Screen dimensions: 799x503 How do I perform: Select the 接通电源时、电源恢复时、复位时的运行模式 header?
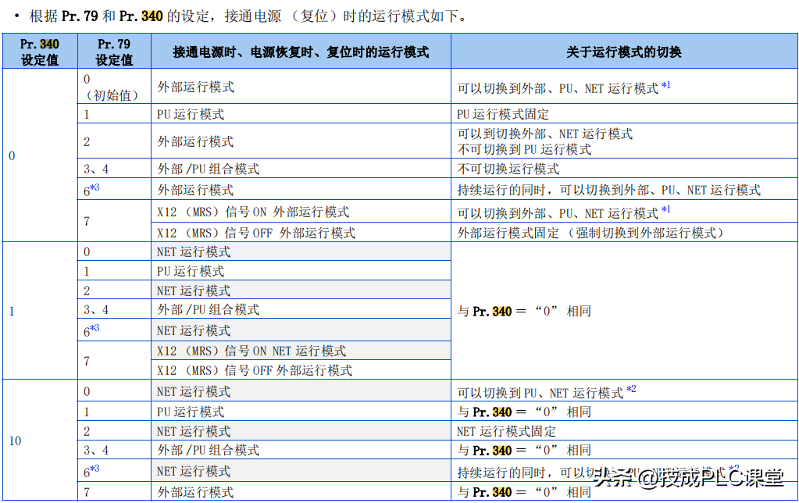coord(301,52)
